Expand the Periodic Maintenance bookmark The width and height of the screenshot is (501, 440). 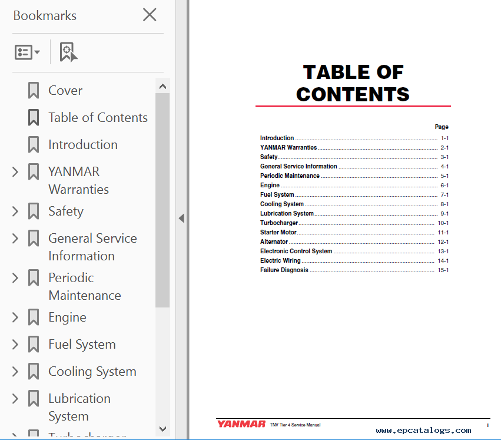point(15,278)
